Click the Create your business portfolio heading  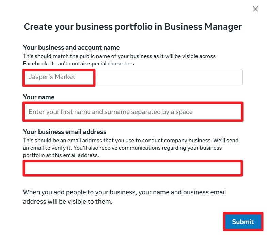coord(132,27)
